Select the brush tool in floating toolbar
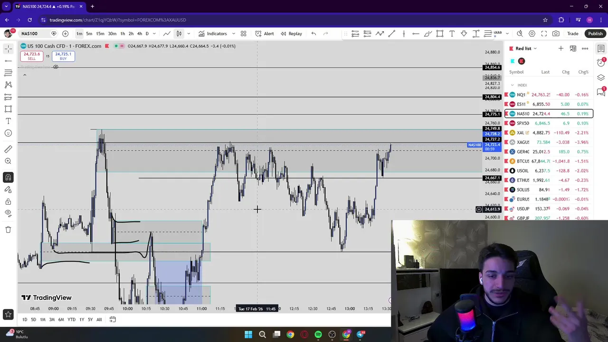The image size is (608, 342). pyautogui.click(x=428, y=34)
